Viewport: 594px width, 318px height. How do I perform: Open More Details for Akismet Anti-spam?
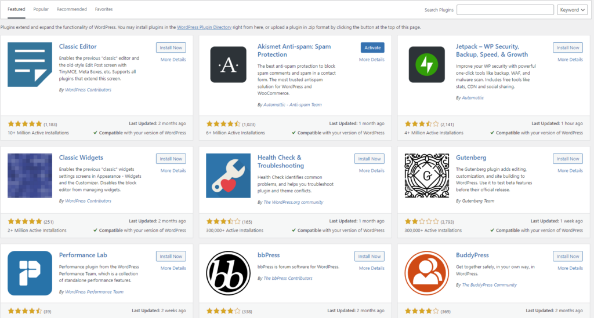[372, 60]
